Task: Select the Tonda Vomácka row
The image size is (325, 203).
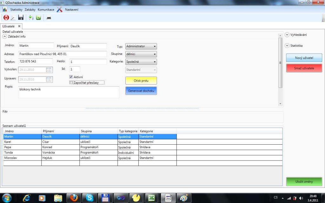Action: coord(143,153)
